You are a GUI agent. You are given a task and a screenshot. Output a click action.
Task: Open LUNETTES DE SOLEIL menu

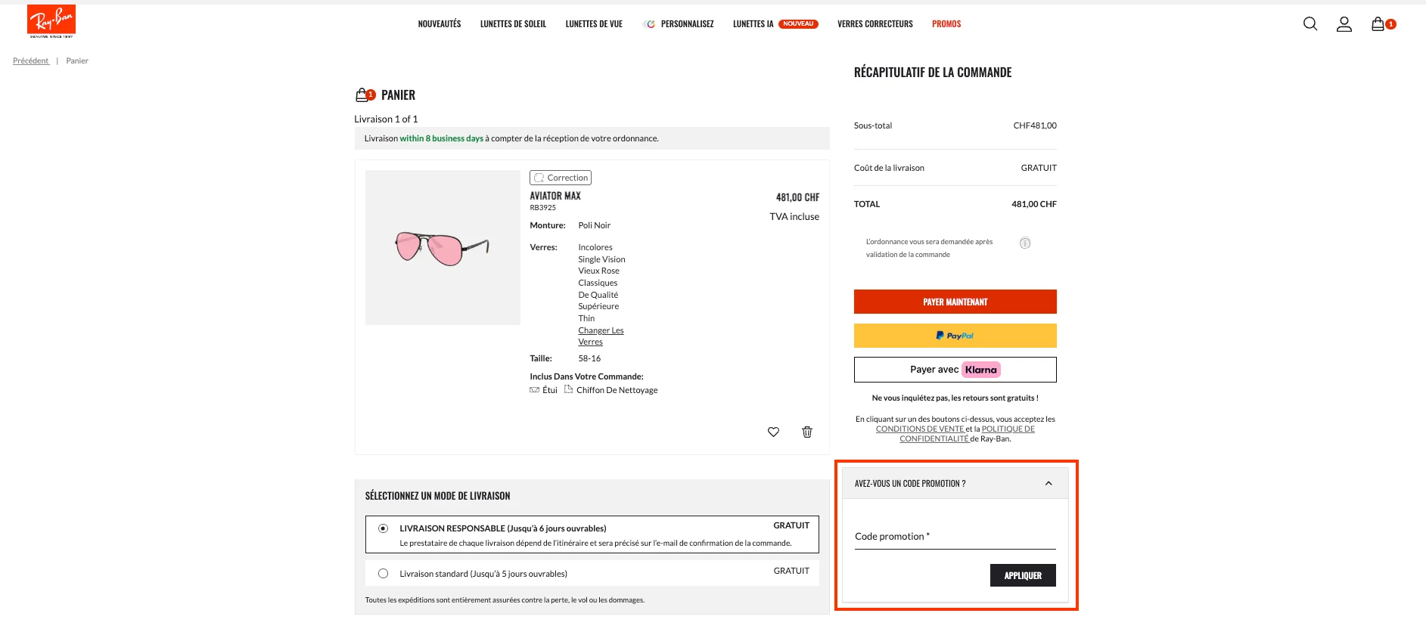point(513,23)
